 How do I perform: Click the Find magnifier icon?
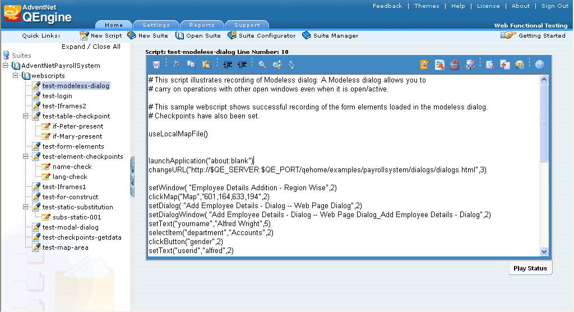pos(262,65)
